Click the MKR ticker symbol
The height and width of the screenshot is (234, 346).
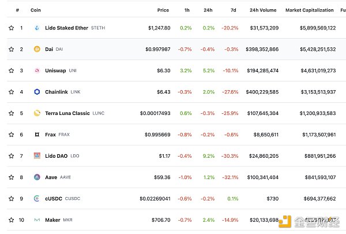click(x=67, y=220)
